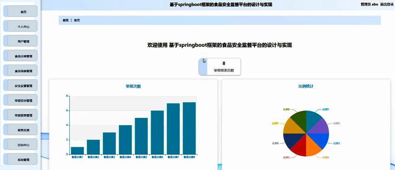Click the 比例5 pie label text

286,157
